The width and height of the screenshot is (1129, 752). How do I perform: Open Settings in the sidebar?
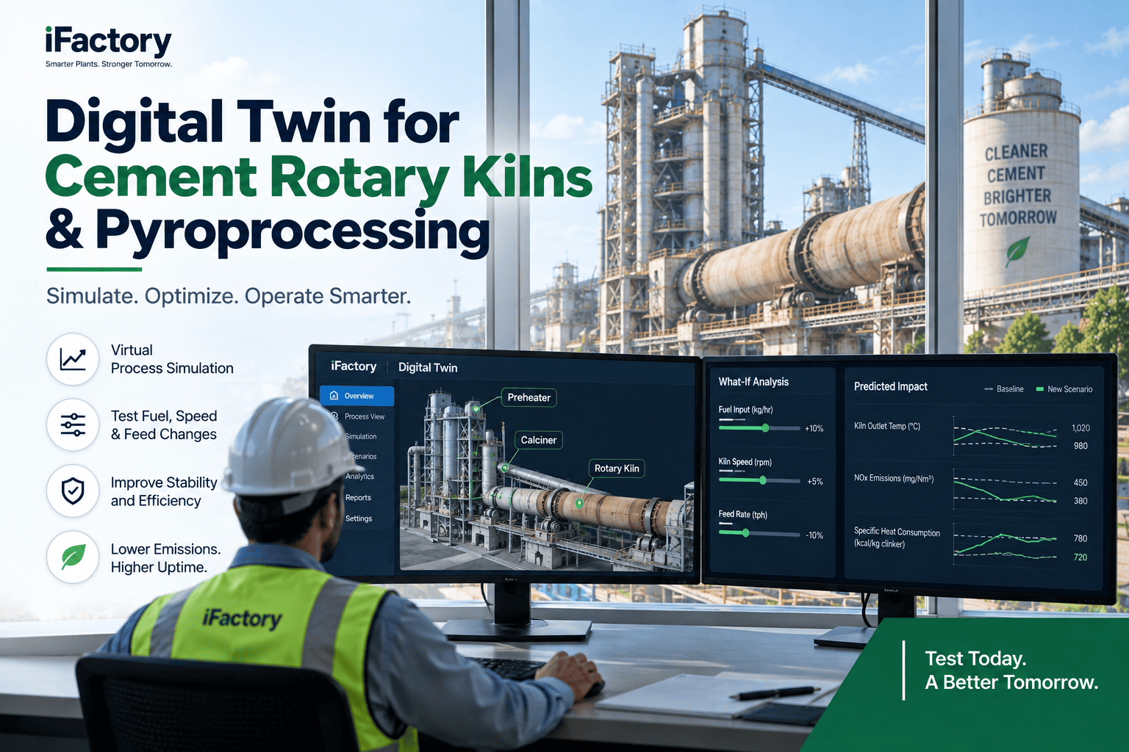359,518
